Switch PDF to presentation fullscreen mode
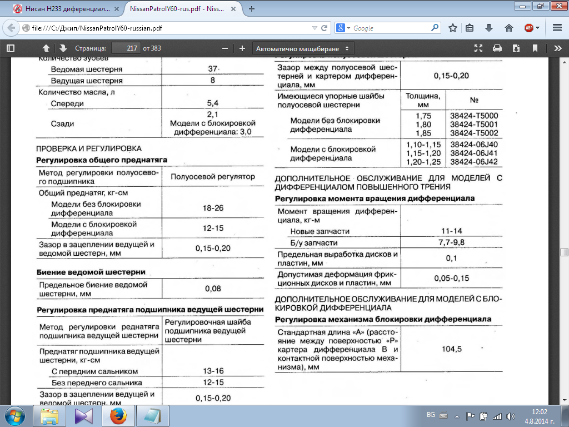This screenshot has width=569, height=427. tap(478, 48)
